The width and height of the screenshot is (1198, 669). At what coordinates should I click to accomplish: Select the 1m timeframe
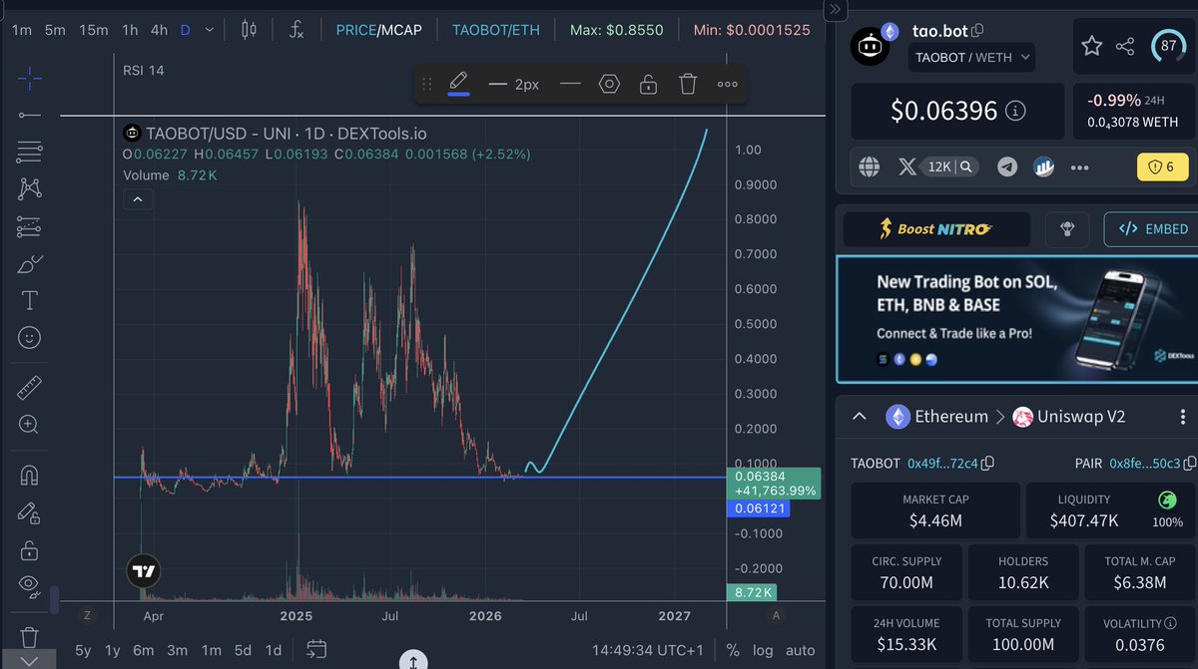21,30
